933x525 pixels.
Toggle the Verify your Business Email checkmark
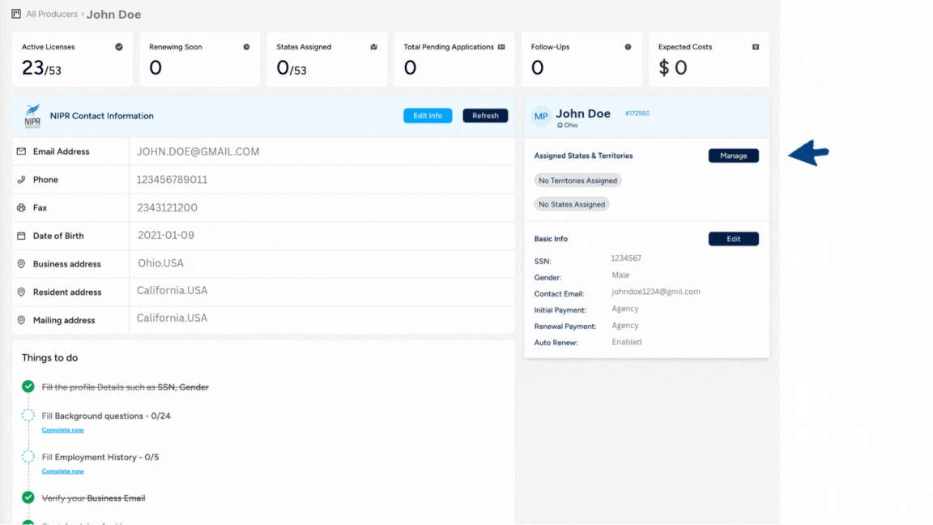28,498
